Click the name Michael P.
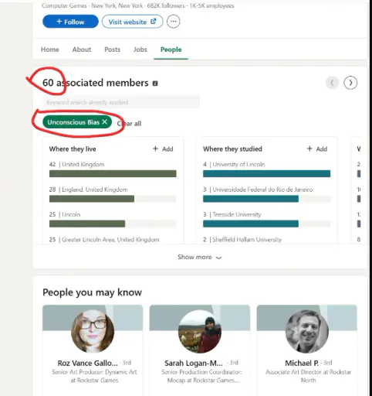This screenshot has height=396, width=372. tap(302, 363)
